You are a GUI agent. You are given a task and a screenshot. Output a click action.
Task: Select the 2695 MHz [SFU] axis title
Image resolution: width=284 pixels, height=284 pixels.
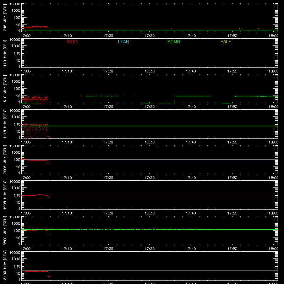pyautogui.click(x=5, y=159)
